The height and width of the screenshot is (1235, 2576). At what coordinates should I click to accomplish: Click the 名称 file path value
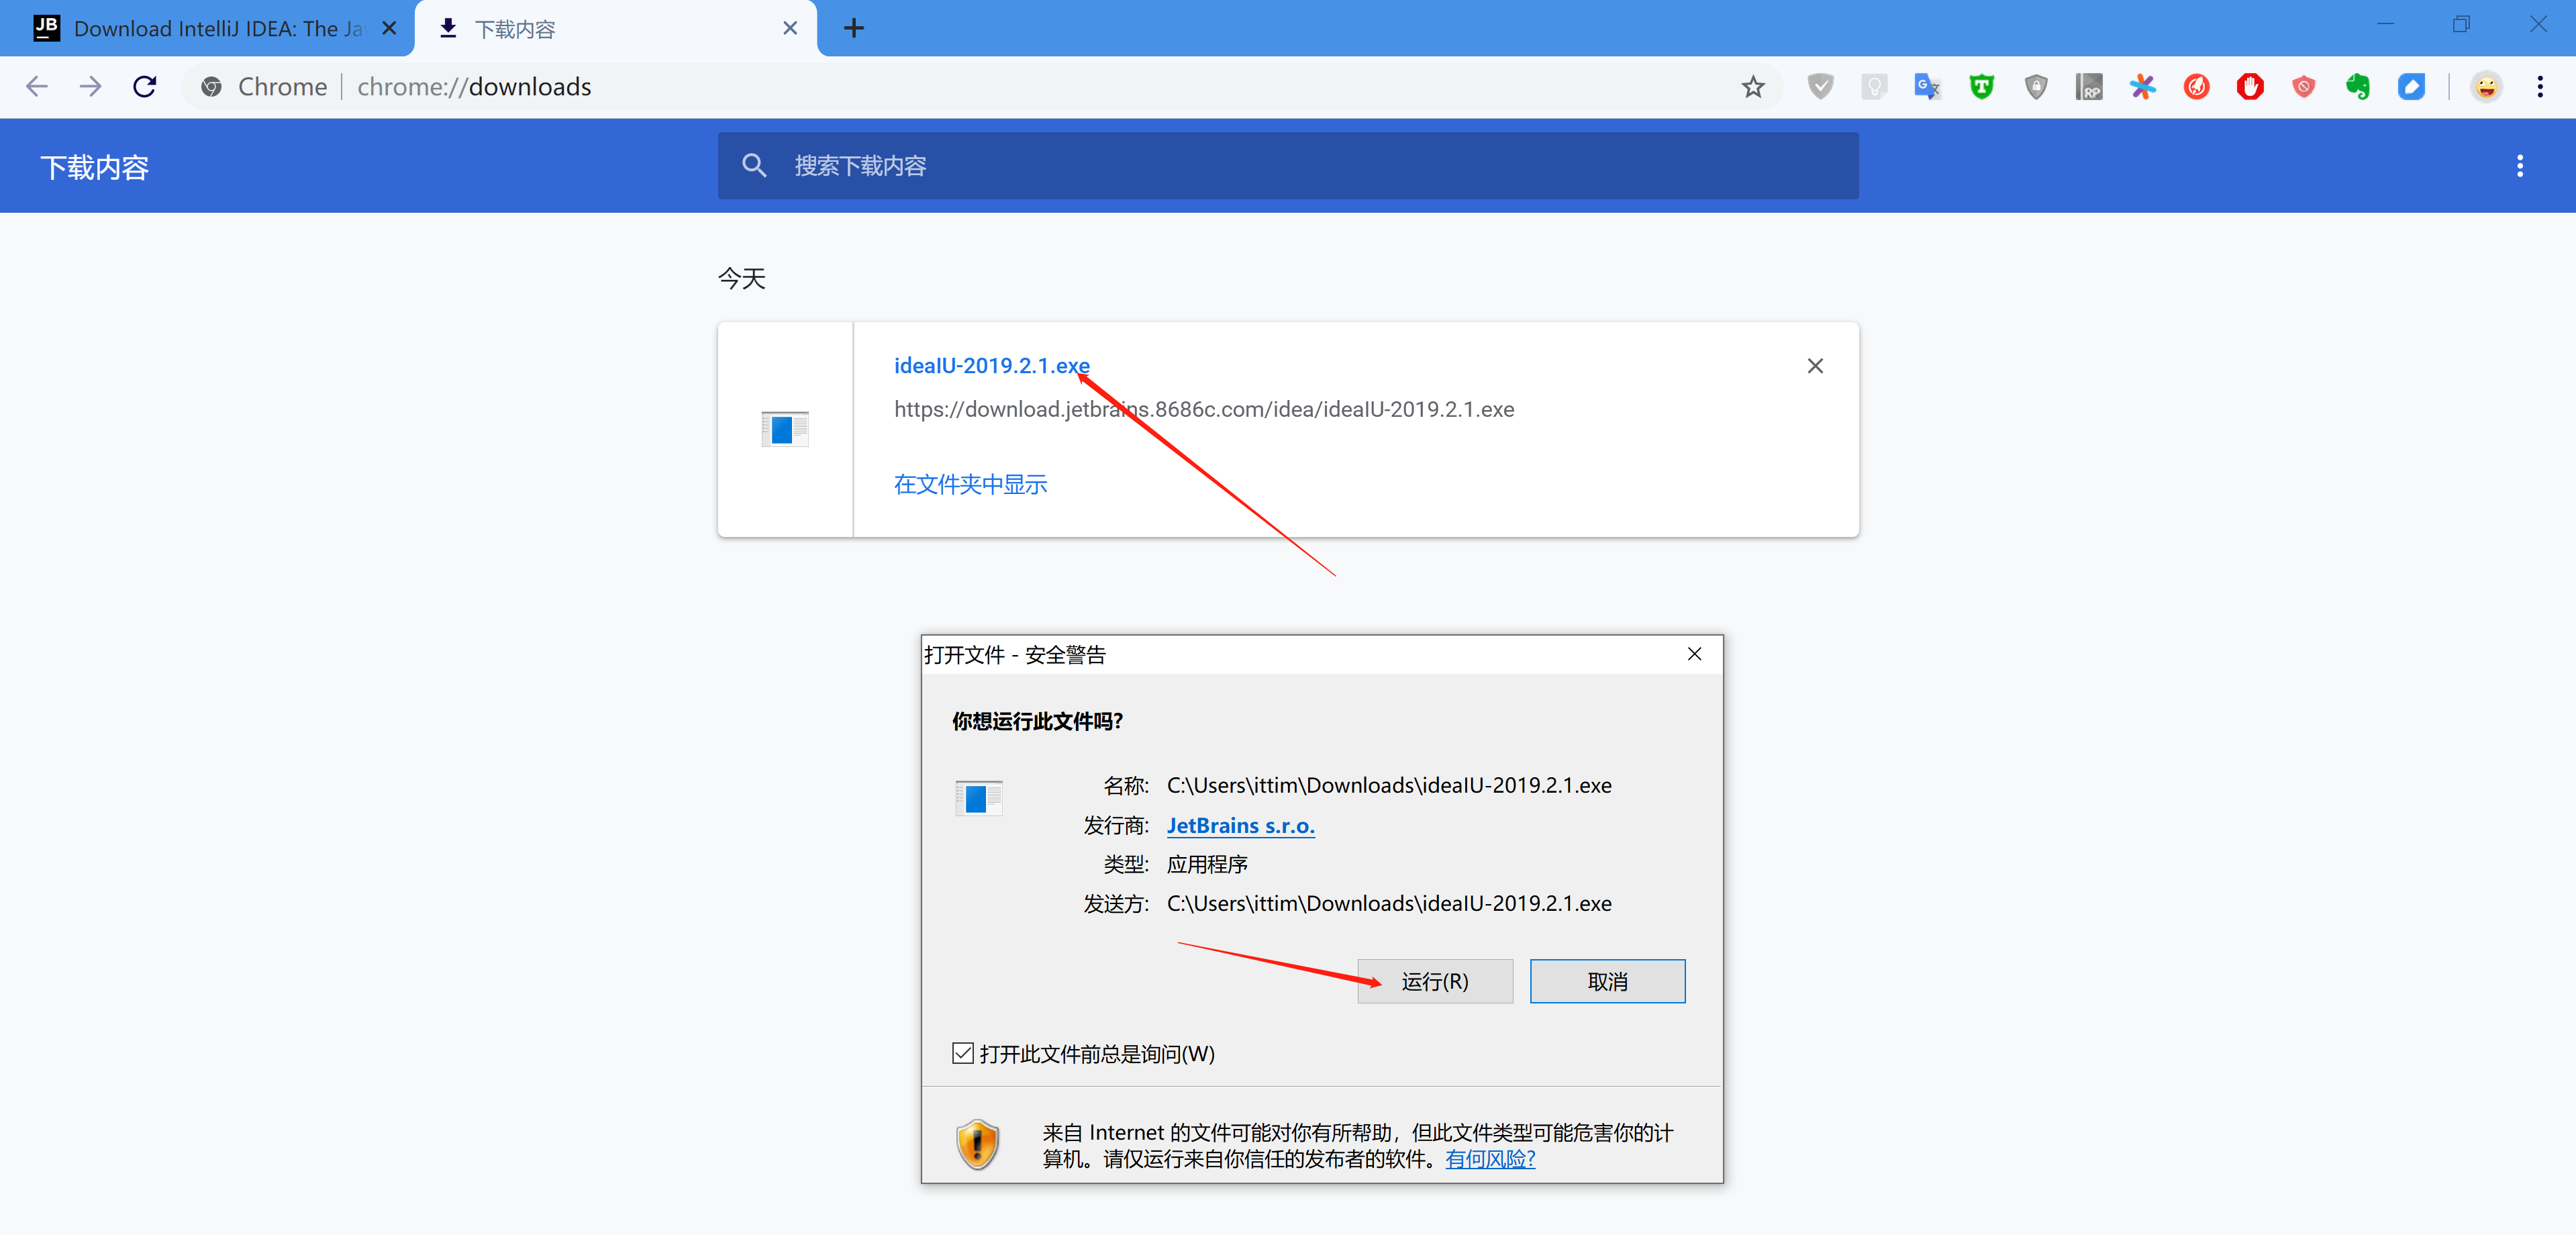coord(1389,786)
